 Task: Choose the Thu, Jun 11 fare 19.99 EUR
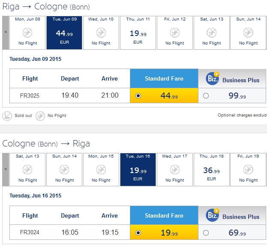[x=138, y=33]
